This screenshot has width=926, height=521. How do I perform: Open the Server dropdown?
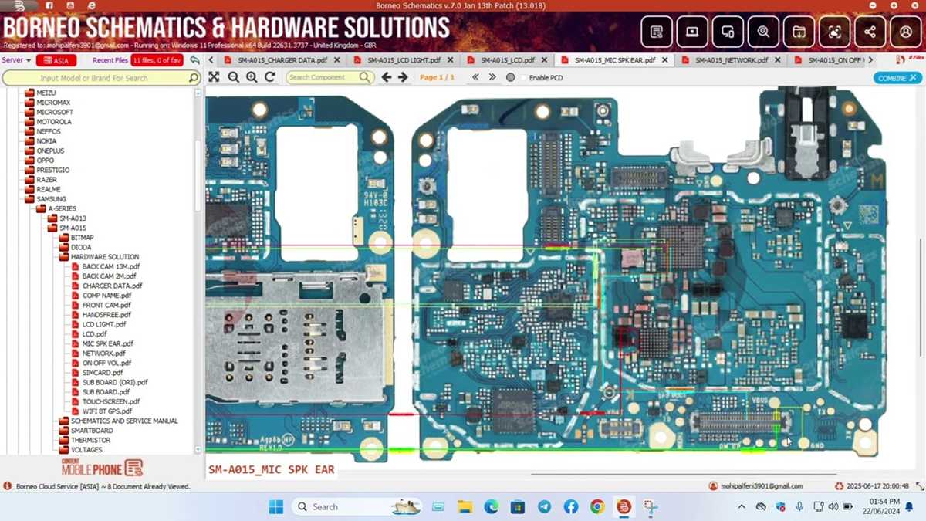point(16,59)
